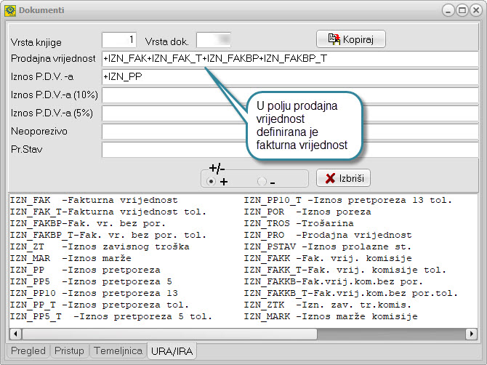Switch to the Pregled tab

tap(28, 351)
